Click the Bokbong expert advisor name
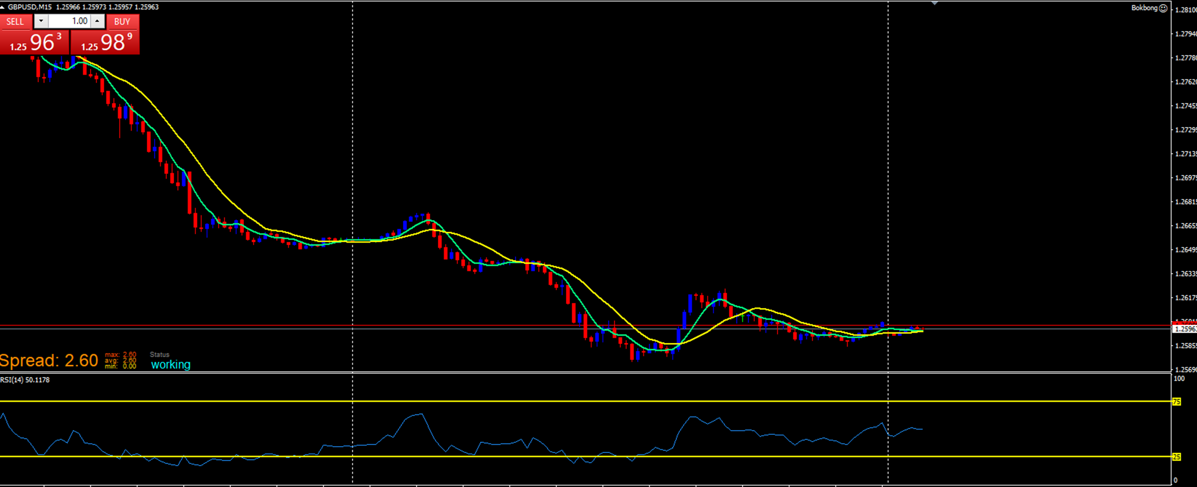1197x487 pixels. pos(1144,8)
